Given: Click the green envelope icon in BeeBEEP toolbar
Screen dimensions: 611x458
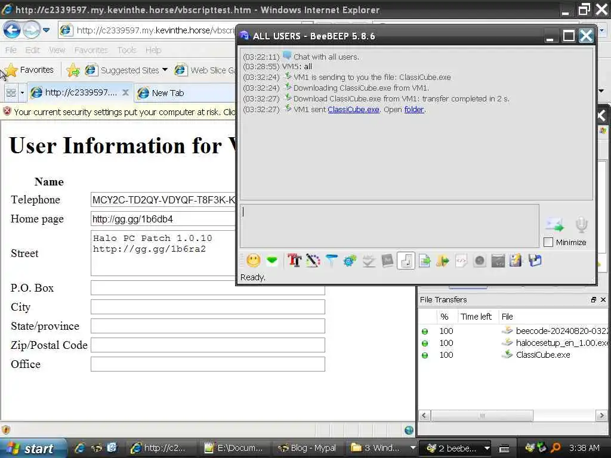Looking at the screenshot, I should tap(272, 261).
